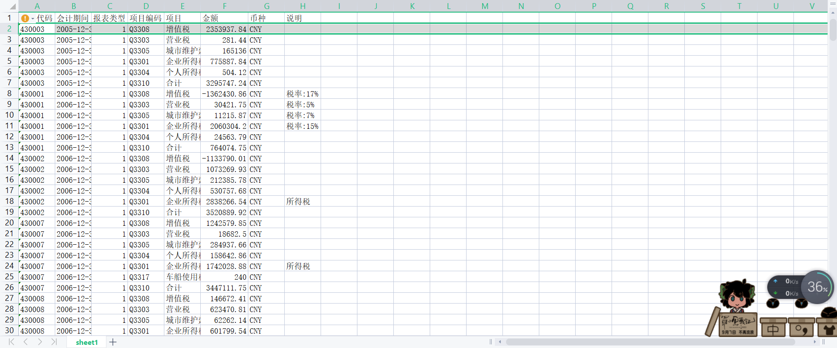The image size is (837, 348).
Task: Click the 合计 cell in row 7
Action: click(182, 83)
